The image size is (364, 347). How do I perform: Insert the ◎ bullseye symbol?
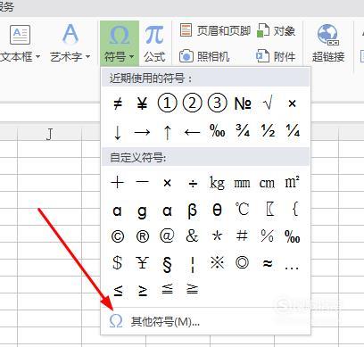(242, 262)
